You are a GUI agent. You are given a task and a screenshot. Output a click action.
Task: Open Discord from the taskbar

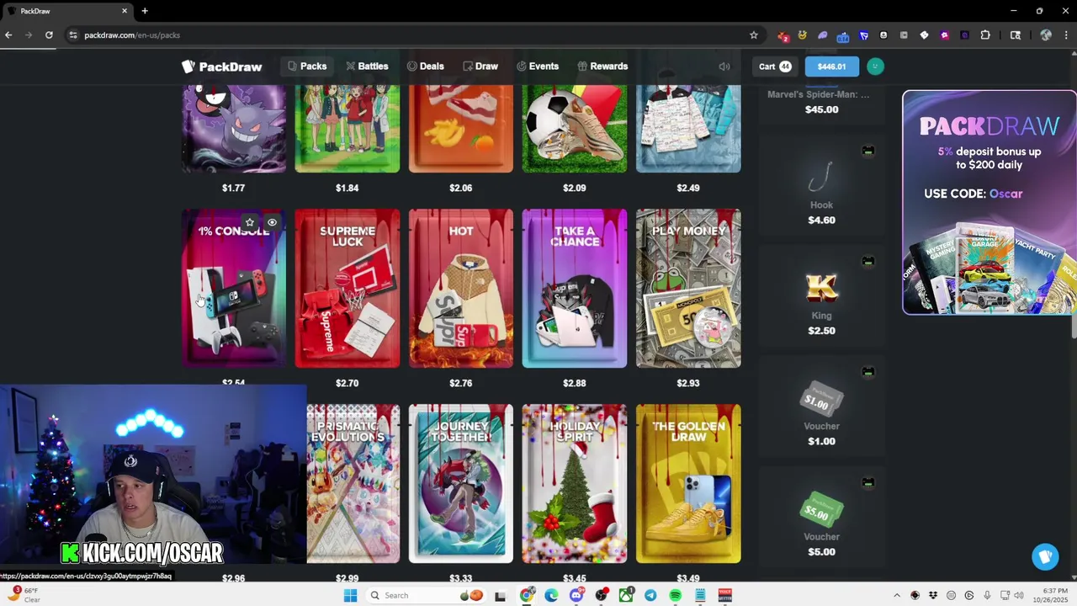pos(576,596)
